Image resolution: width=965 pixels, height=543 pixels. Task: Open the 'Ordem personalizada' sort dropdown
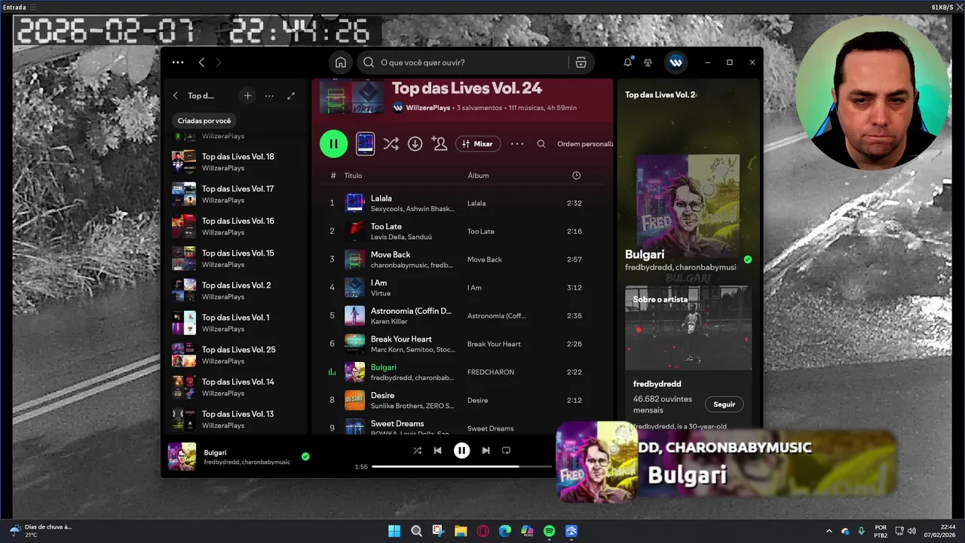pyautogui.click(x=585, y=143)
